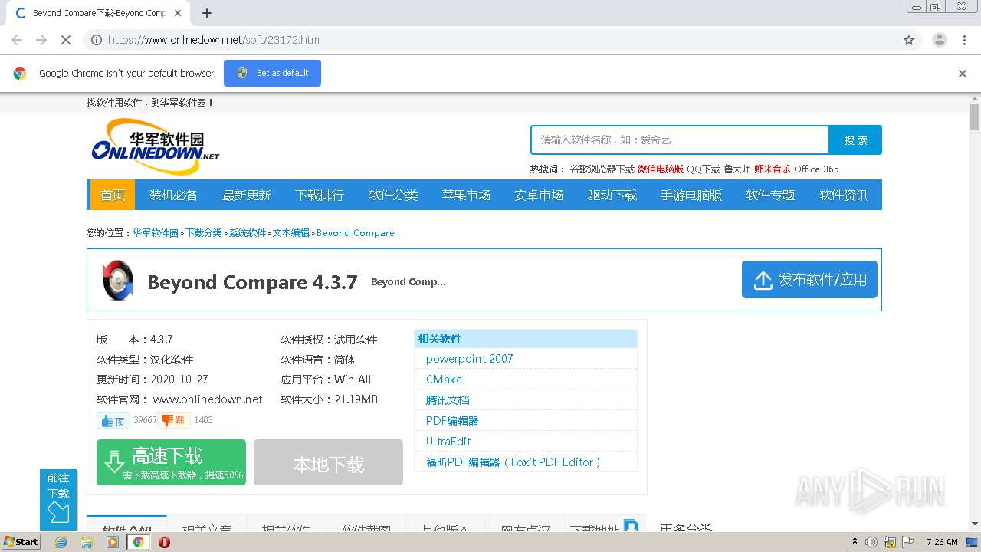This screenshot has height=552, width=981.
Task: Click the taskbar clock showing 7:26 AM
Action: click(x=942, y=542)
